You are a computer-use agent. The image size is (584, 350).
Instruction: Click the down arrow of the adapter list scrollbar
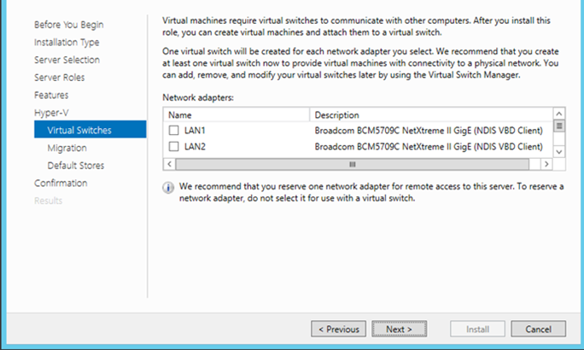[558, 152]
